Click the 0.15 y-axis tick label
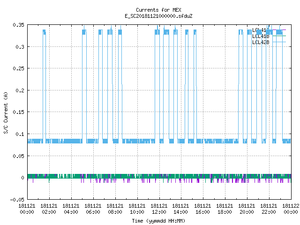Screen dimensions: 300x225 (19, 112)
